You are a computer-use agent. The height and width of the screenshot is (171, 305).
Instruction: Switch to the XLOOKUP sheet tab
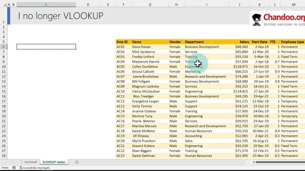point(30,162)
